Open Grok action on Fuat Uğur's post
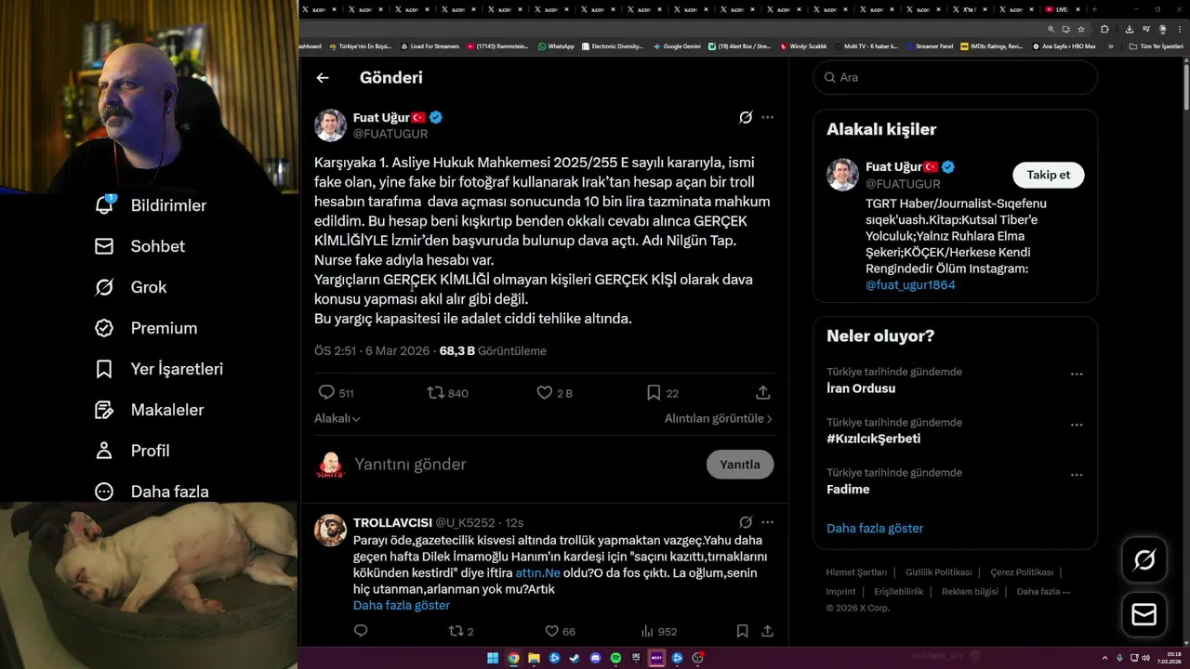This screenshot has height=669, width=1190. (746, 117)
